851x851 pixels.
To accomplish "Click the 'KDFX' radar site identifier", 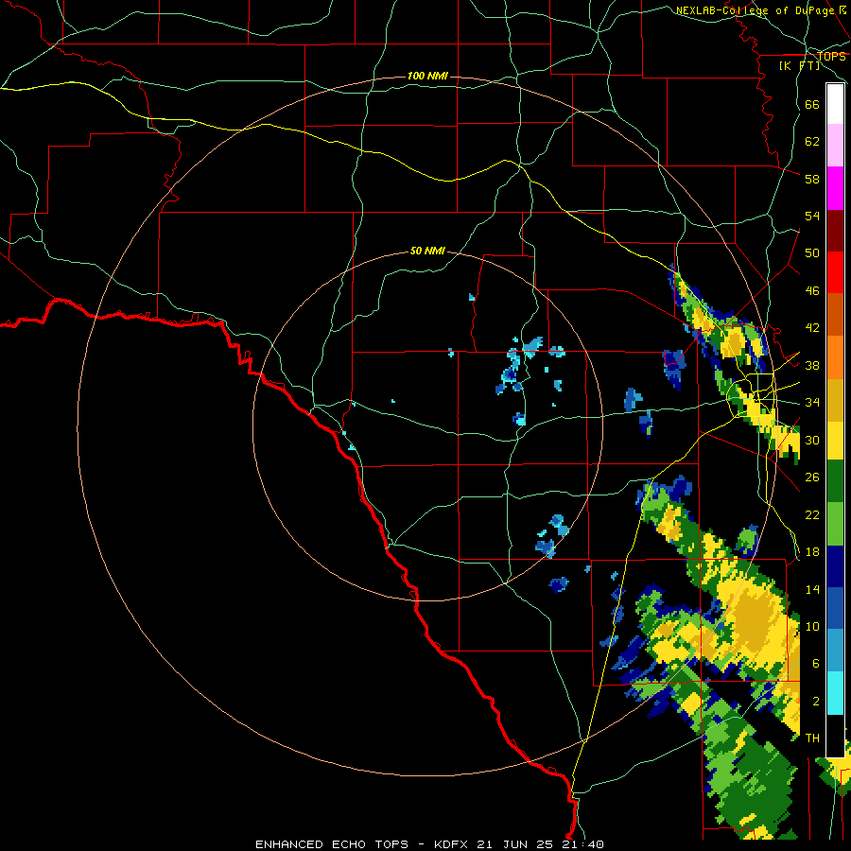I will point(450,844).
